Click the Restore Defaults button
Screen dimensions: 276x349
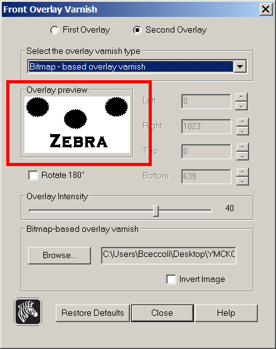[93, 313]
